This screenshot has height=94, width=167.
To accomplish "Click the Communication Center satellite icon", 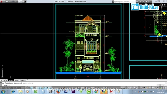I will click(x=144, y=2).
